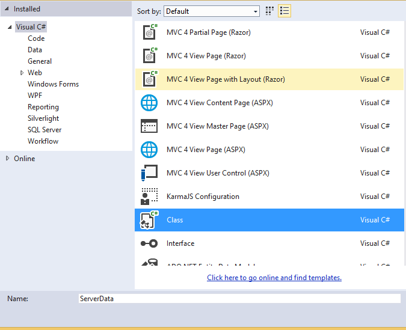Open the Sort by dropdown
Image resolution: width=406 pixels, height=330 pixels.
(x=212, y=11)
